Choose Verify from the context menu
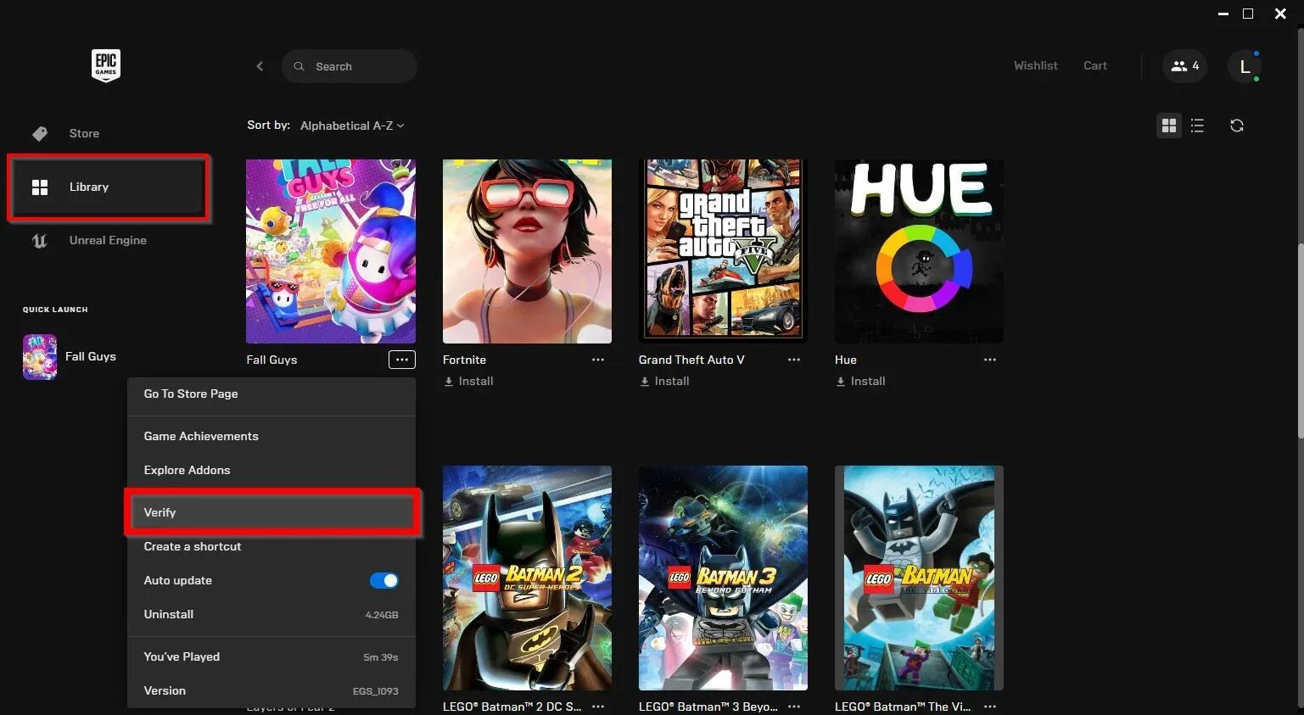 click(x=271, y=512)
